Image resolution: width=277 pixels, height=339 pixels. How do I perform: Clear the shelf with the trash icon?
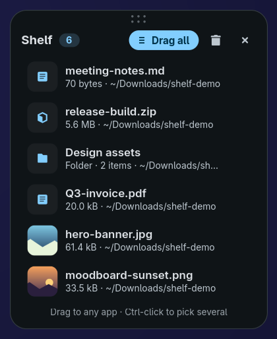click(x=216, y=40)
